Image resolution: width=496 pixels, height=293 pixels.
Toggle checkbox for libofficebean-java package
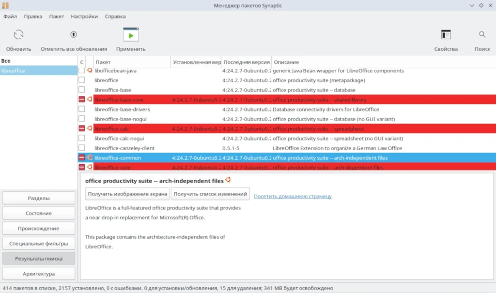[x=81, y=70]
